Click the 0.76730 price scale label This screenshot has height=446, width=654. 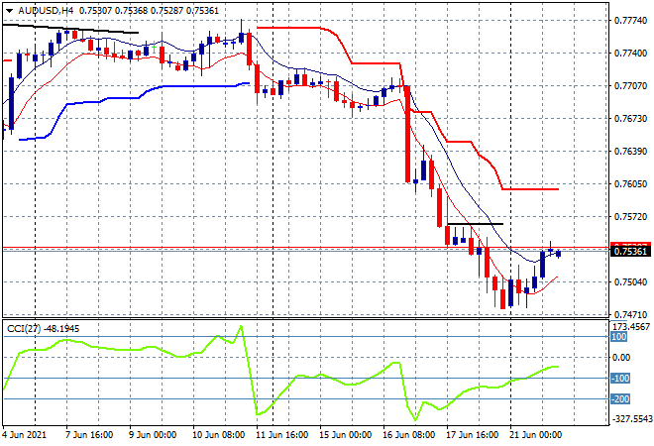tap(630, 119)
